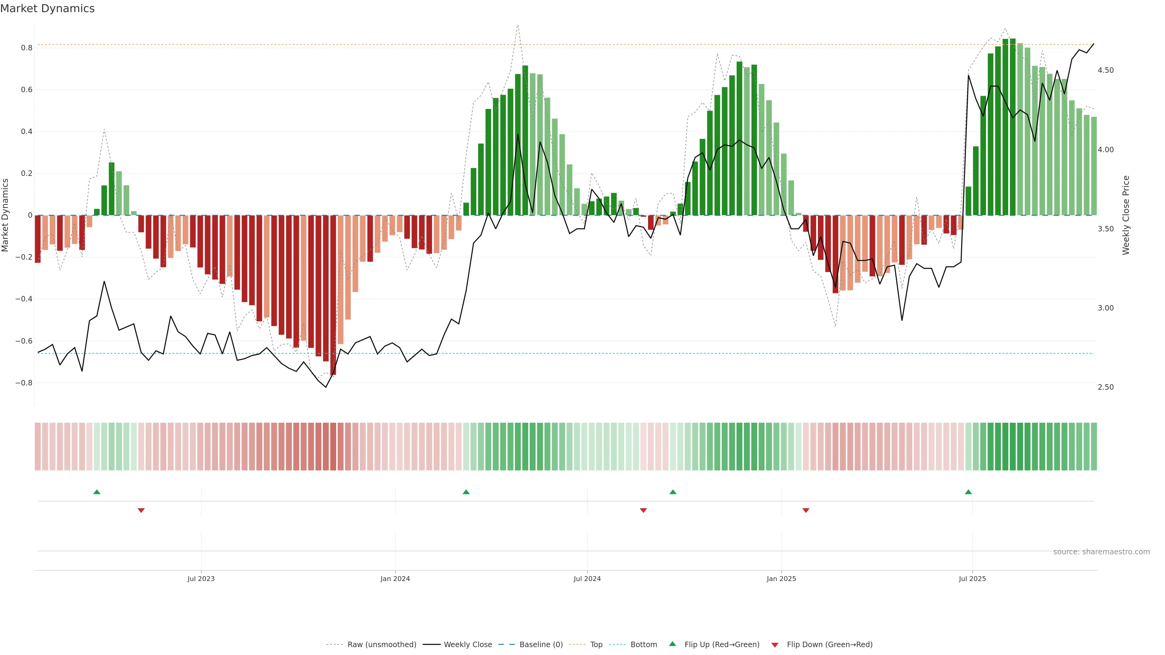Click the sharemaestro.com source text
This screenshot has height=655, width=1165.
point(1101,552)
